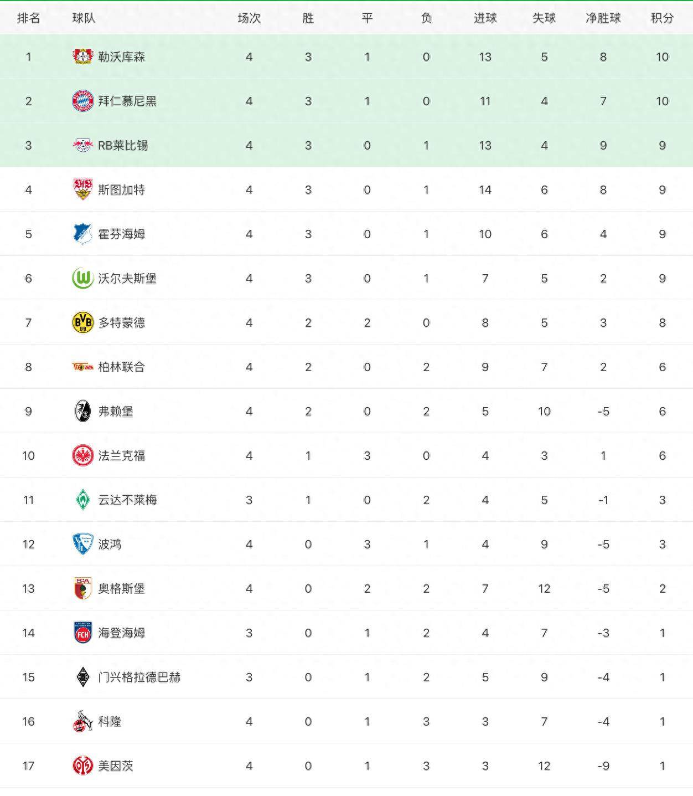Click the Augsburg FCA badge

[x=83, y=588]
